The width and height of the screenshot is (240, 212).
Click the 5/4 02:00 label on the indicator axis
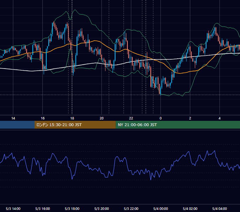190,208
